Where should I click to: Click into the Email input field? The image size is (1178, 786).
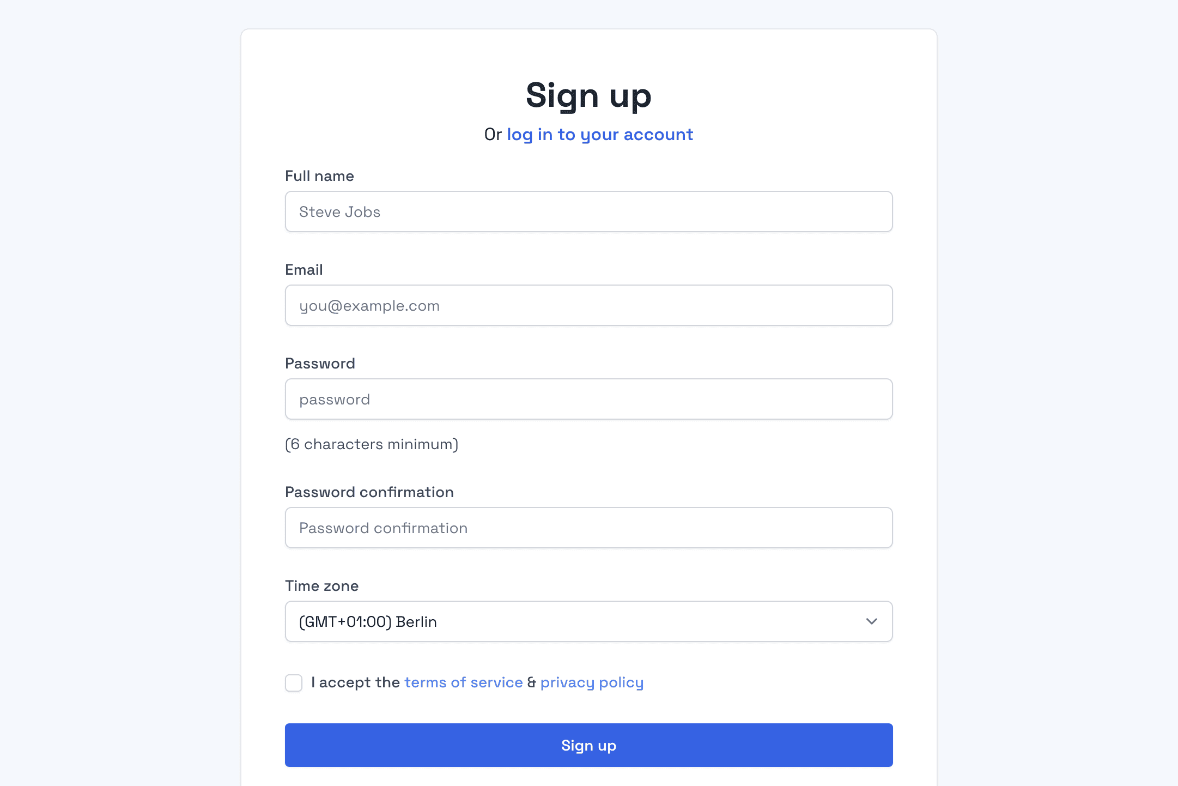pyautogui.click(x=588, y=305)
